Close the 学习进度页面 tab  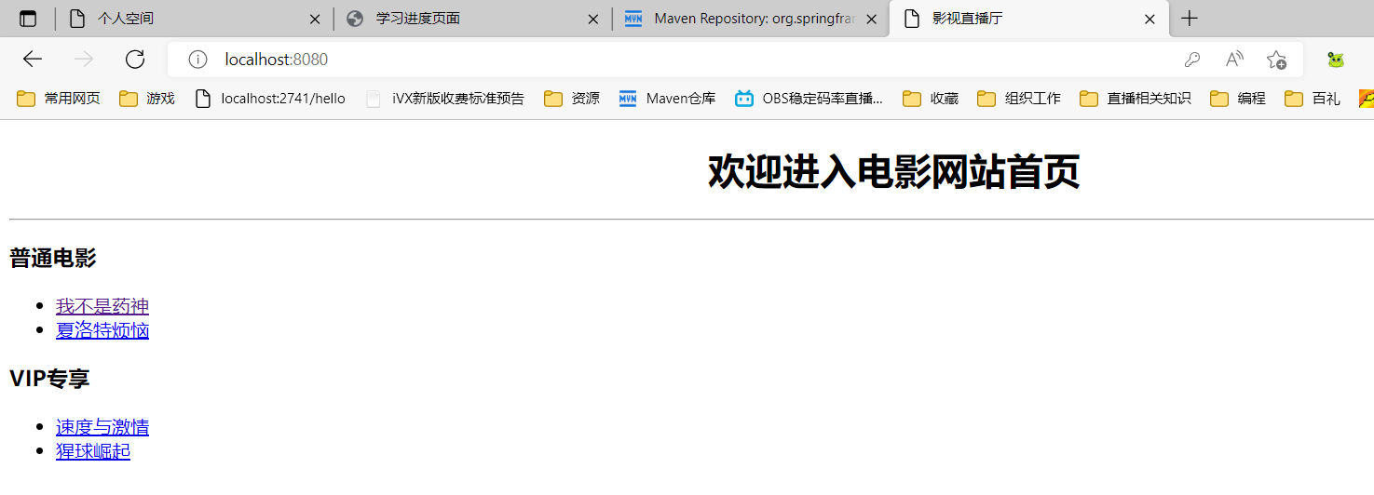(x=593, y=19)
